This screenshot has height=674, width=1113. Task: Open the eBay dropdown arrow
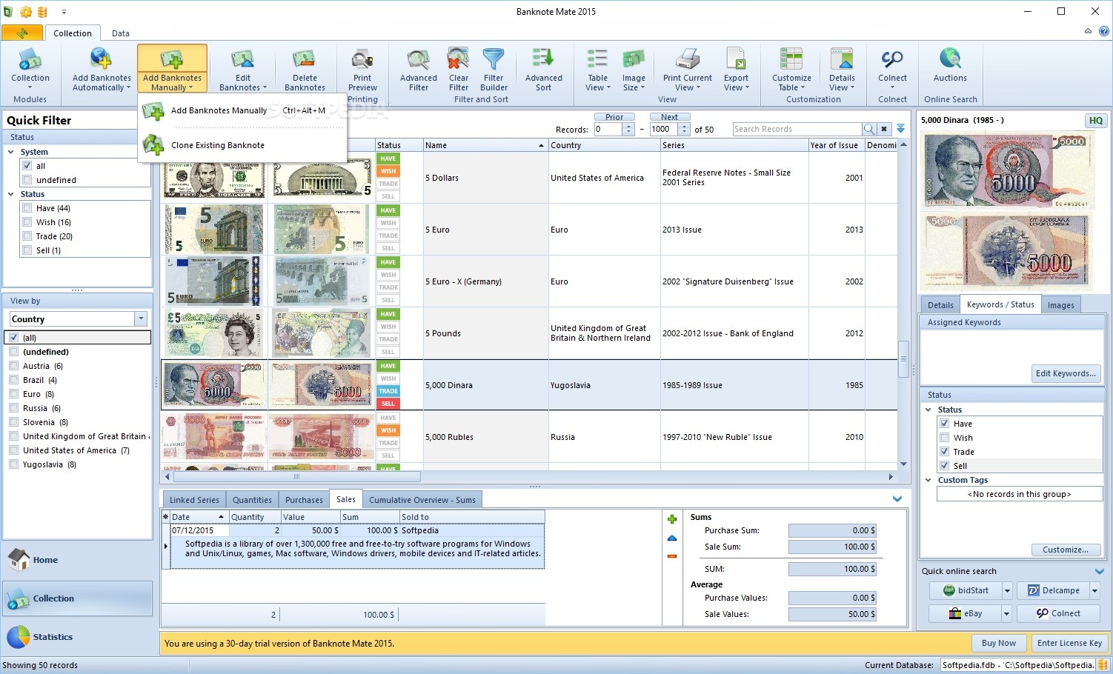pyautogui.click(x=1006, y=613)
